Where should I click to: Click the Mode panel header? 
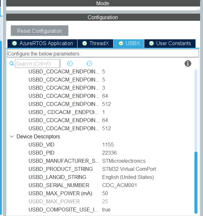pyautogui.click(x=103, y=3)
